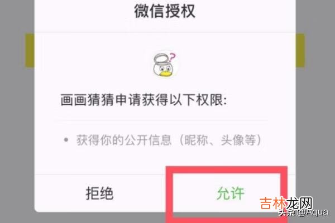
Task: Click the yellow bar left of dialog
Action: tap(30, 50)
